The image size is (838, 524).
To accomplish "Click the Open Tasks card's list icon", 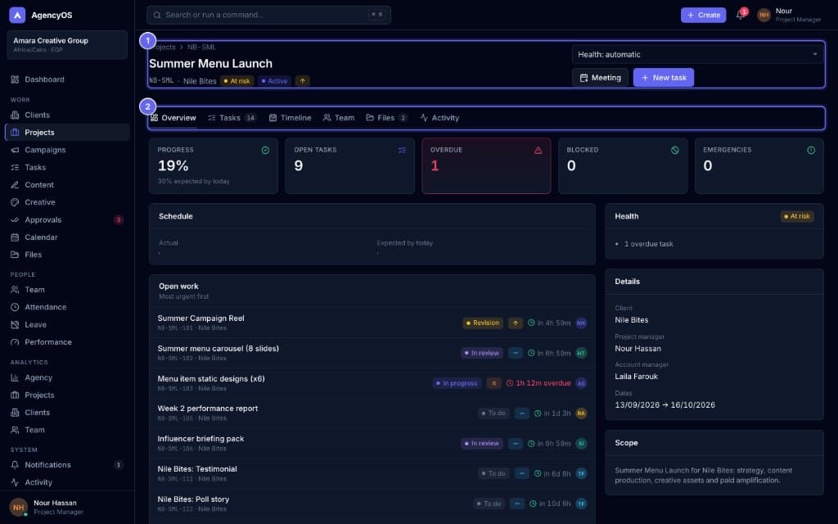I will point(402,151).
